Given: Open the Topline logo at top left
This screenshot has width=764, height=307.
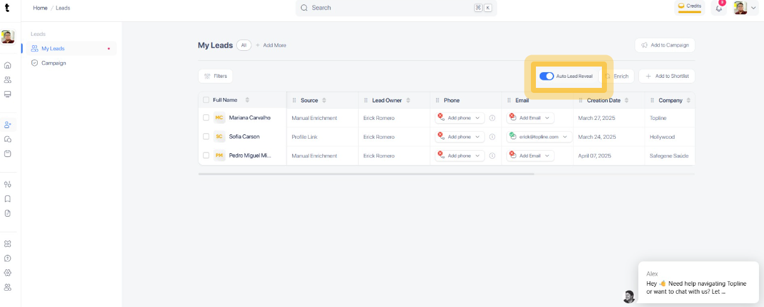Looking at the screenshot, I should point(8,8).
